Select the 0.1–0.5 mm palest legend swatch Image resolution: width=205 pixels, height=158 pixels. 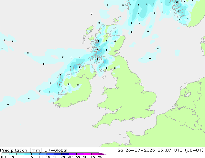[x=5, y=154]
